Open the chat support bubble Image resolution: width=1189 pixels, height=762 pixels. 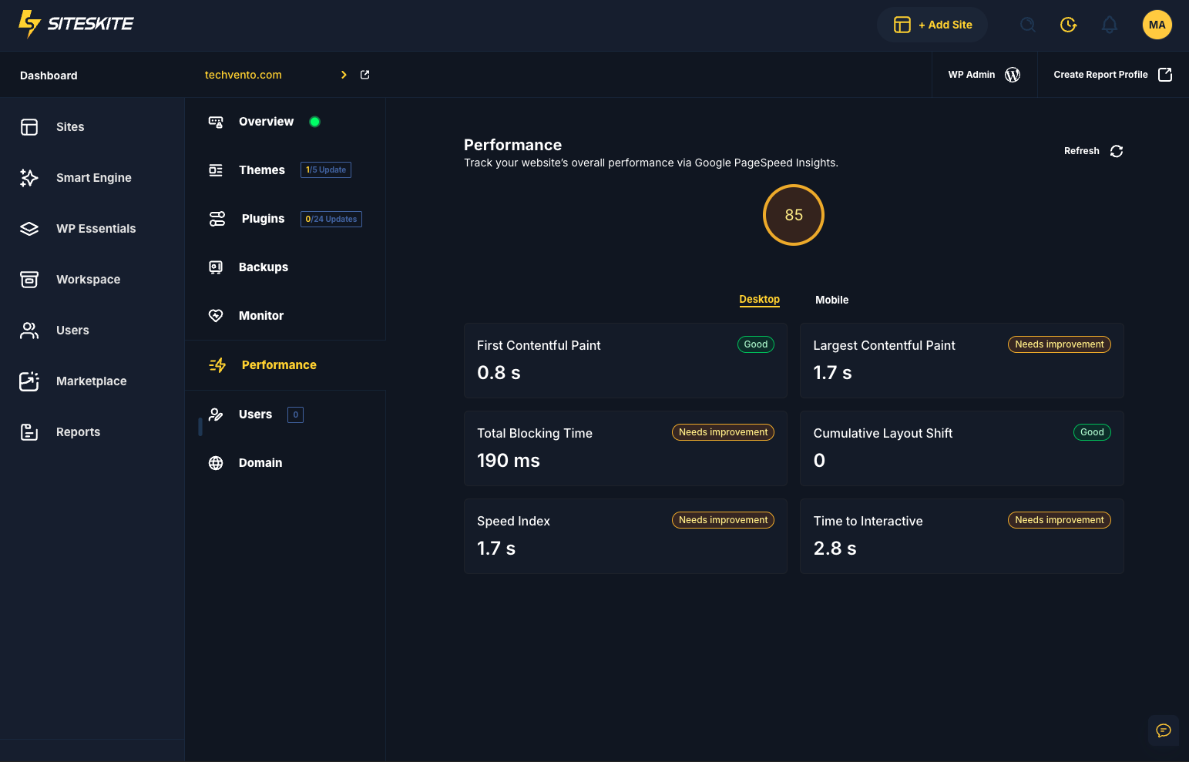point(1163,730)
